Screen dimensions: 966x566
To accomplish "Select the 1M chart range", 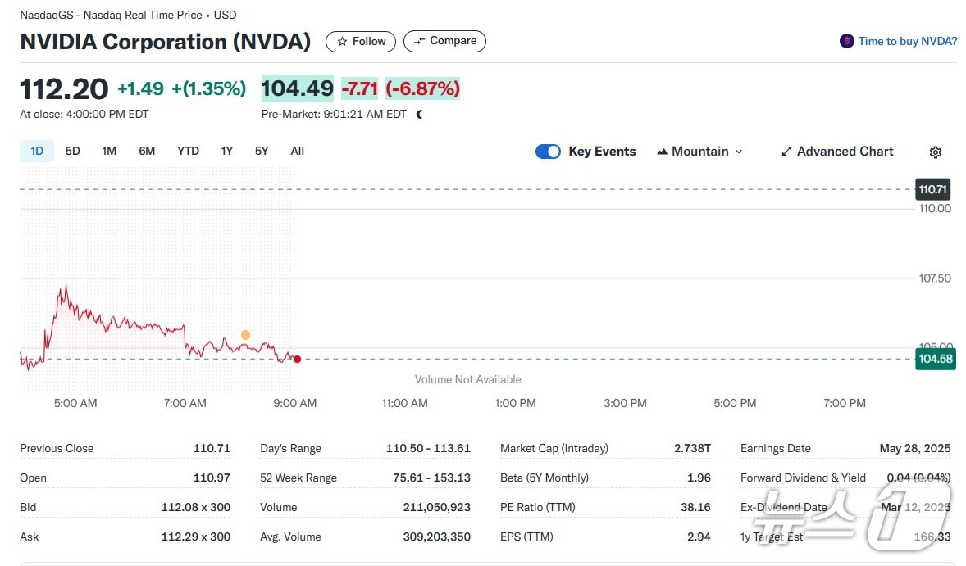I will coord(109,151).
